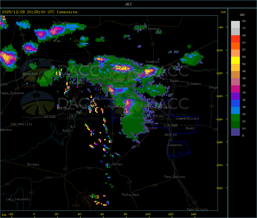257x218 pixels.
Task: Click the 'Cda_Amarilla' map label
Action: (x=21, y=124)
